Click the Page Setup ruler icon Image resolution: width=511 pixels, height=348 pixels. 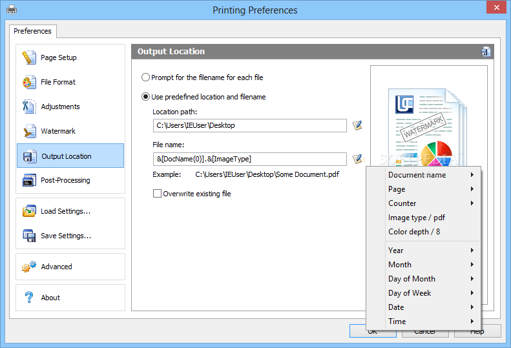point(29,57)
